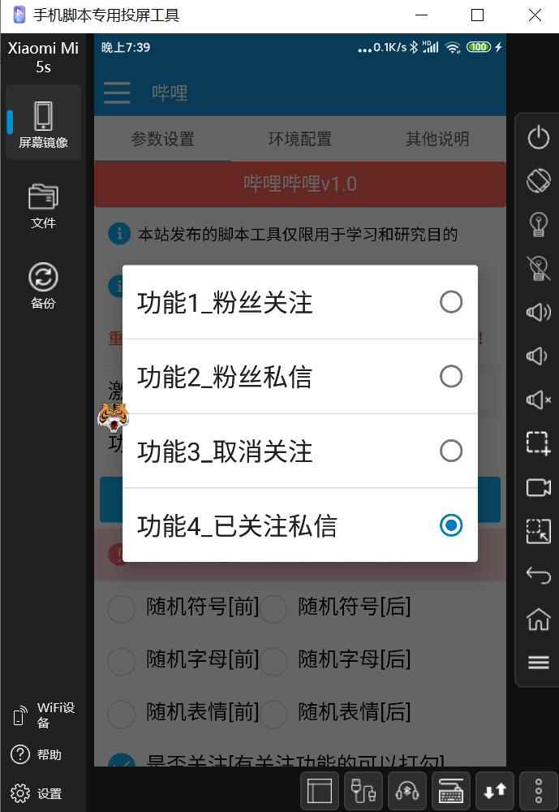Rotate the mirrored screen
559x812 pixels.
[x=538, y=181]
